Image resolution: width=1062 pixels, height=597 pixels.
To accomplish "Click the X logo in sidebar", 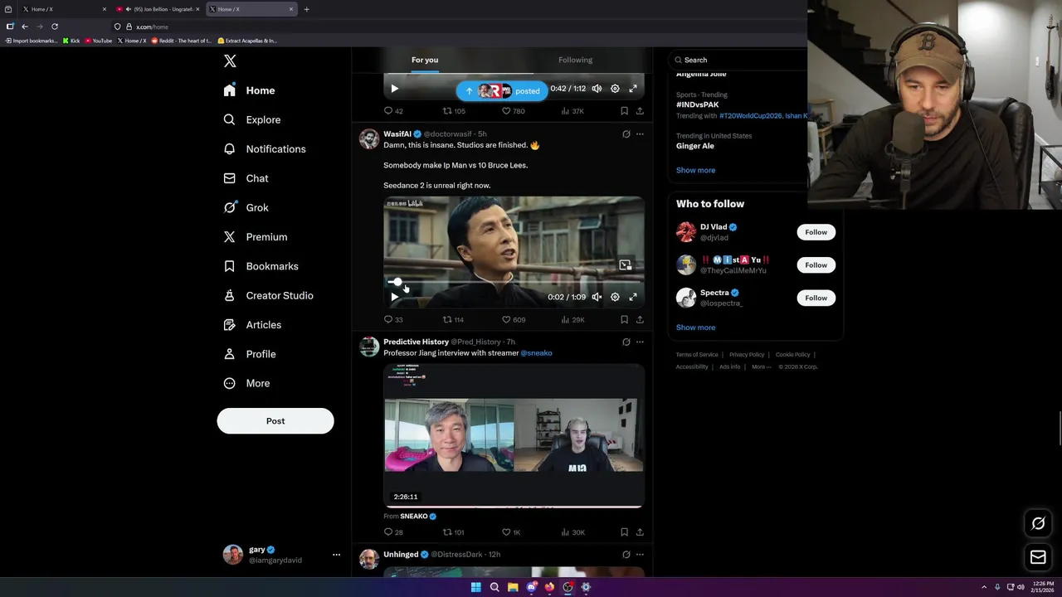I will (x=230, y=61).
